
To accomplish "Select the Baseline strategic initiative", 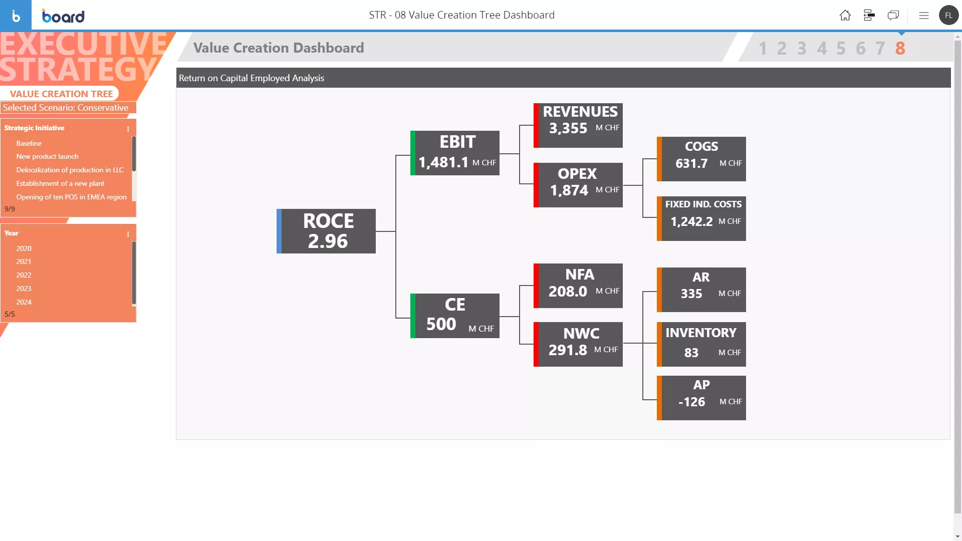I will [x=29, y=143].
